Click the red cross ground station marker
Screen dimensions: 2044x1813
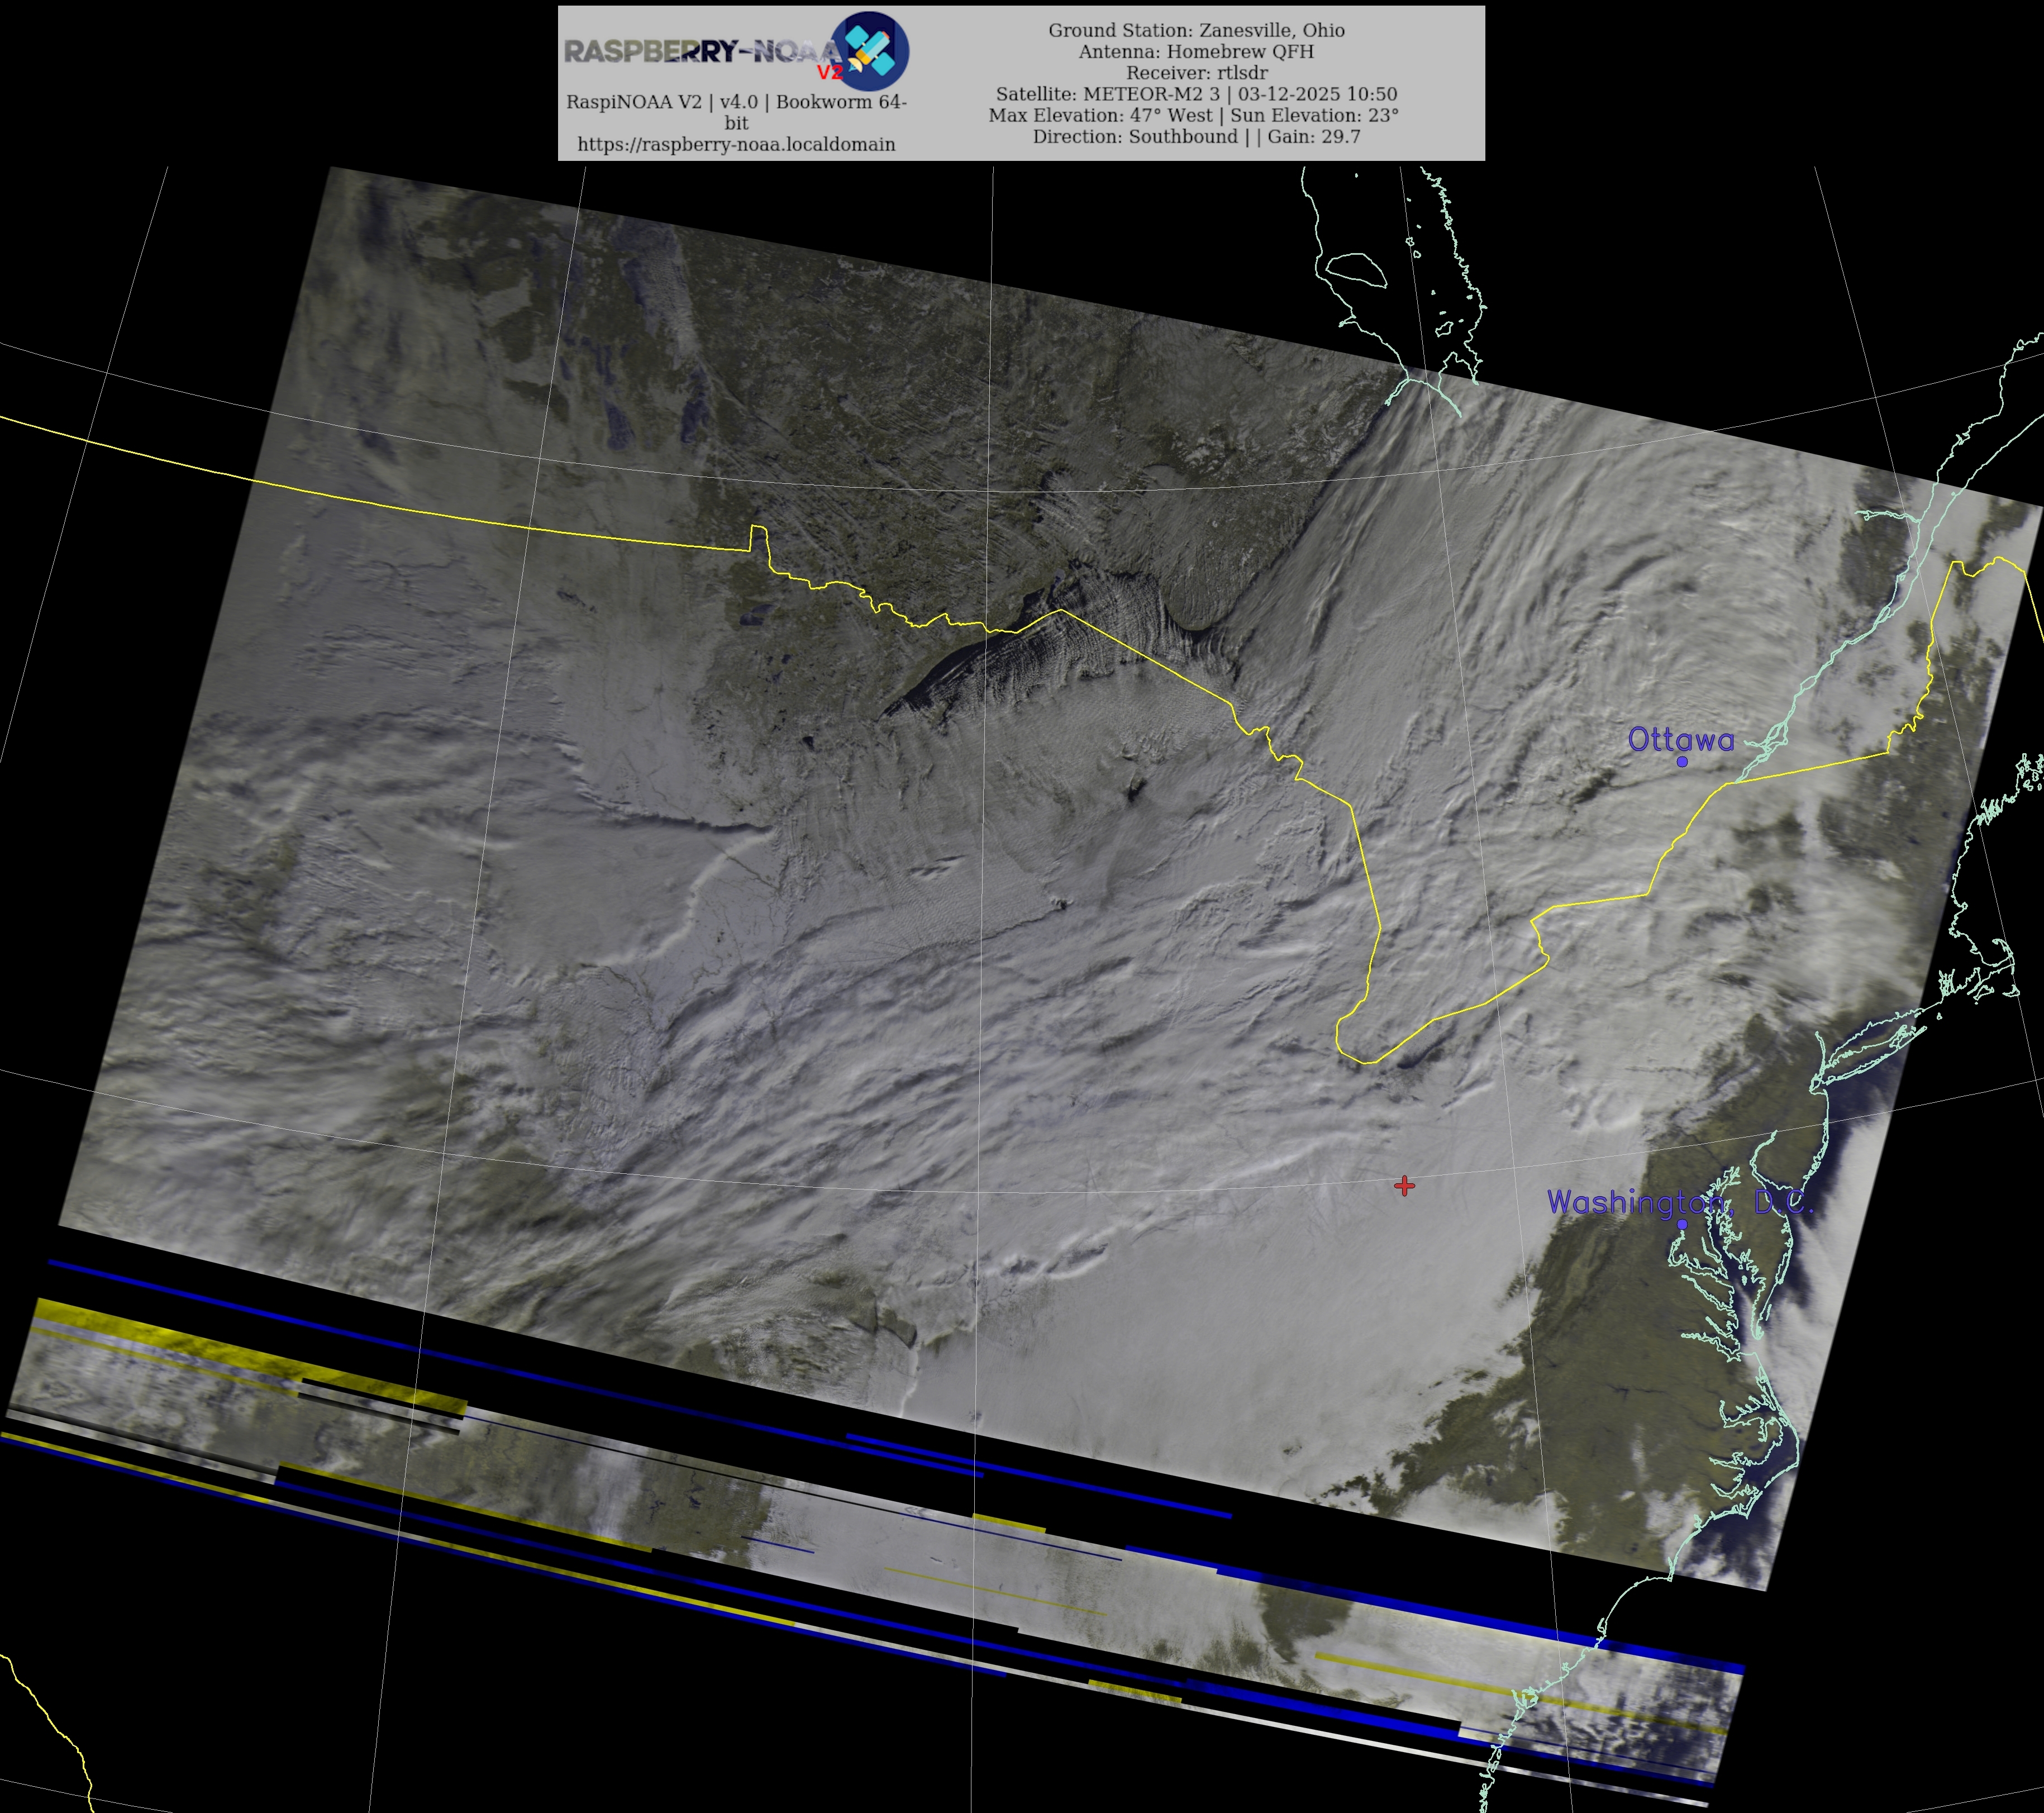click(1404, 1186)
